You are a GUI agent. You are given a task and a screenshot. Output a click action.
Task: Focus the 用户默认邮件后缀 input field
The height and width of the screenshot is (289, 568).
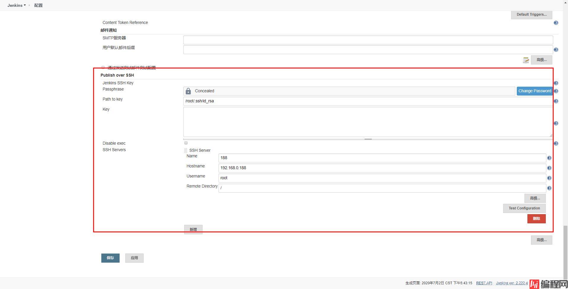pyautogui.click(x=368, y=50)
